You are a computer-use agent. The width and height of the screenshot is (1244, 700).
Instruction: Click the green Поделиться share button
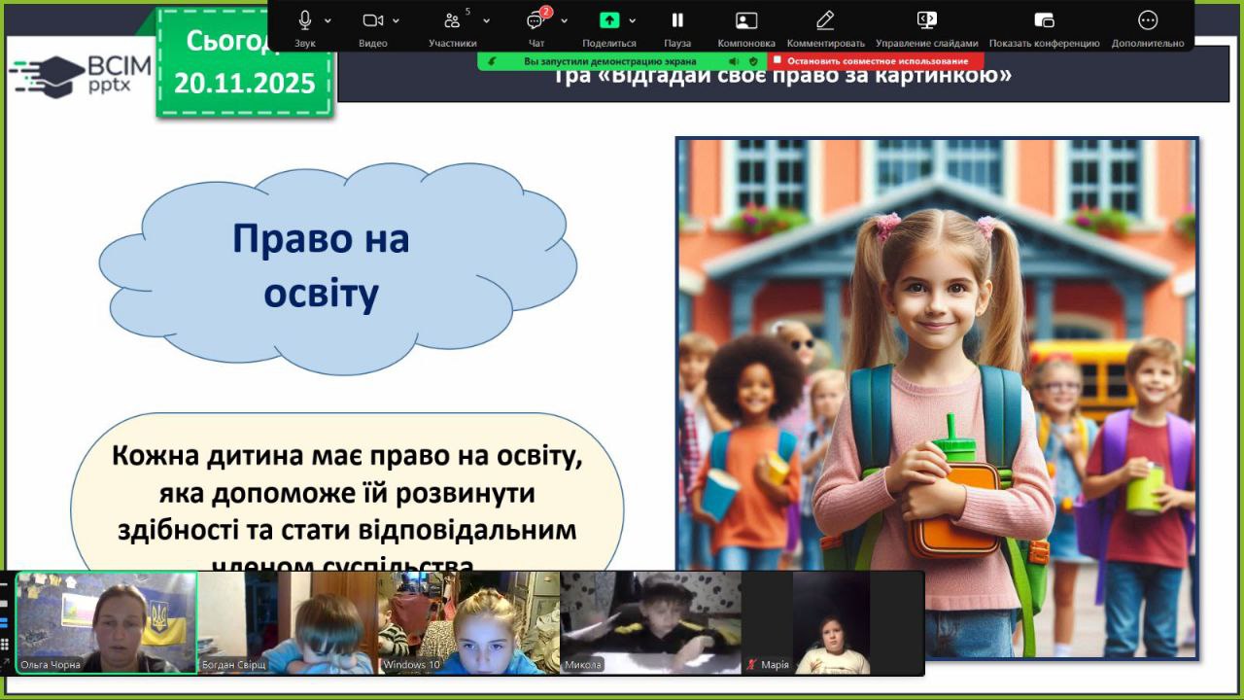pos(608,20)
